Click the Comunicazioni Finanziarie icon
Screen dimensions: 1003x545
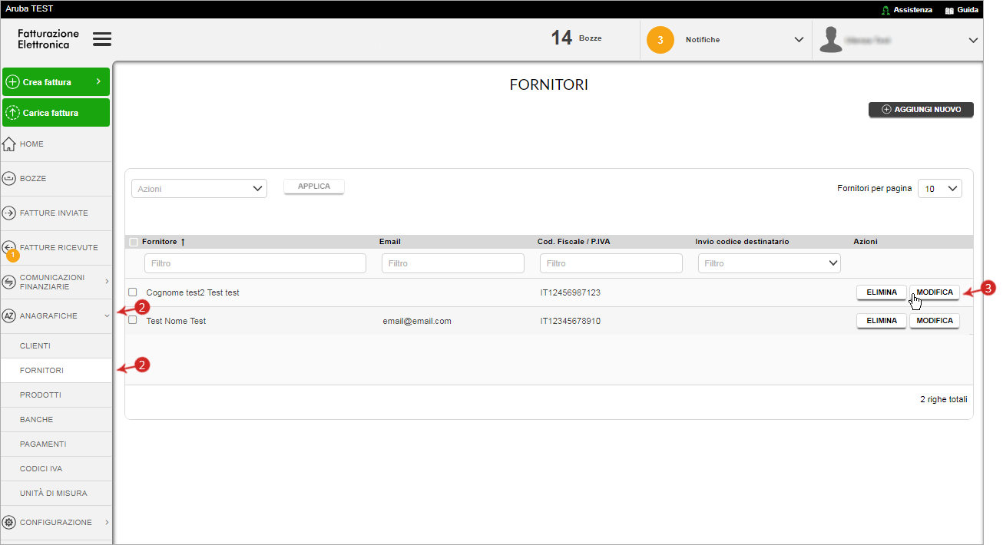pos(9,282)
